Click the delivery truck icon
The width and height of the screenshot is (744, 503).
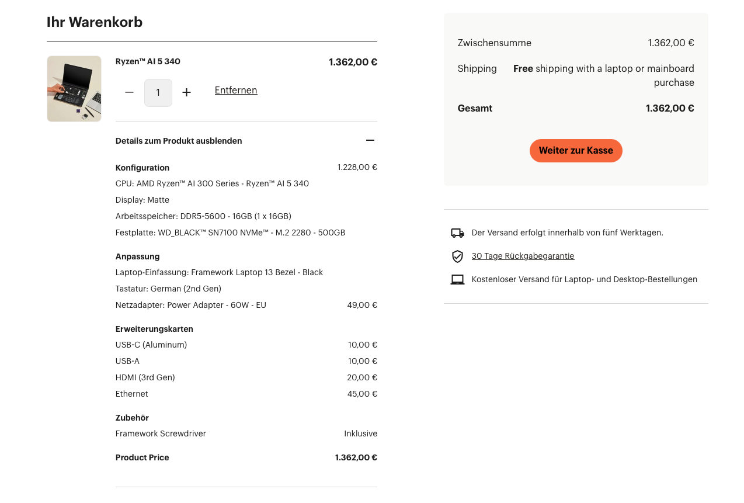[x=457, y=233]
